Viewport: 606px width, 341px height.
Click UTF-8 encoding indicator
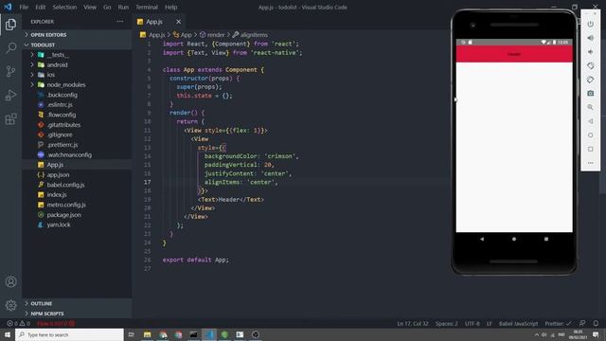coord(472,323)
